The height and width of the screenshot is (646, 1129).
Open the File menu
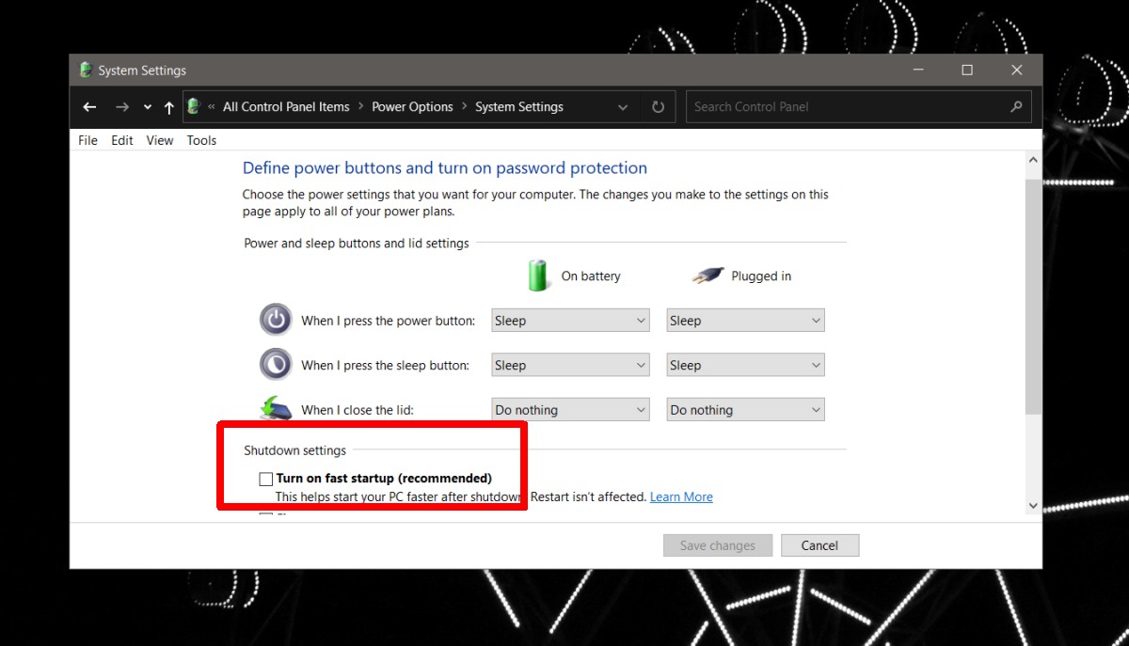pyautogui.click(x=87, y=140)
